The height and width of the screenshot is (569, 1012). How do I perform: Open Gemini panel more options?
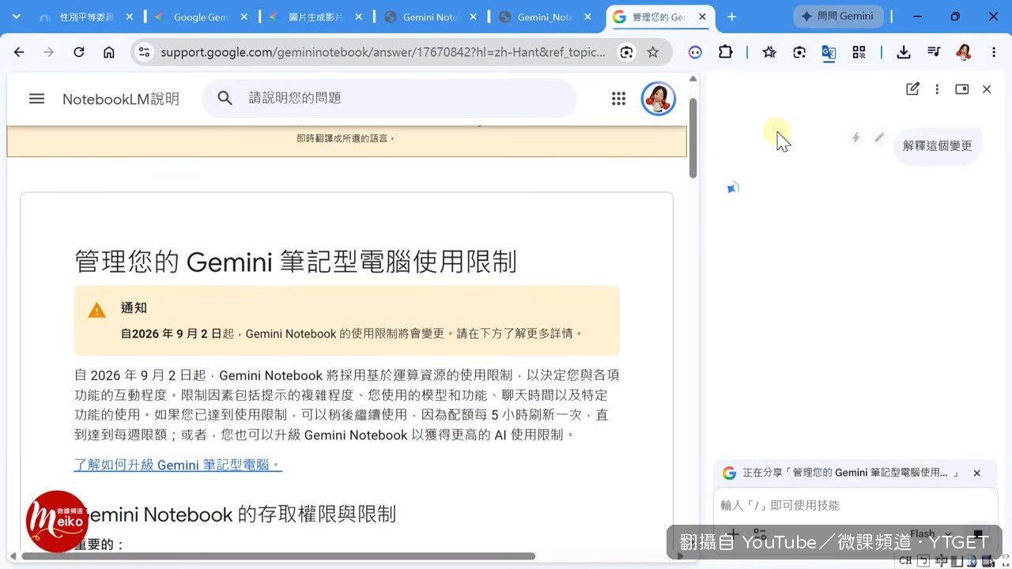[x=937, y=89]
